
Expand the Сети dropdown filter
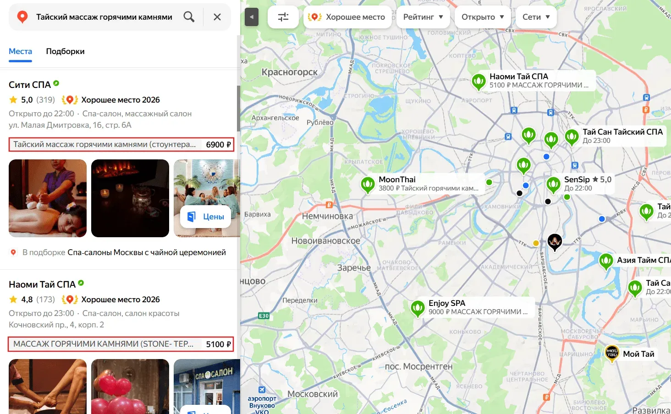(x=536, y=17)
